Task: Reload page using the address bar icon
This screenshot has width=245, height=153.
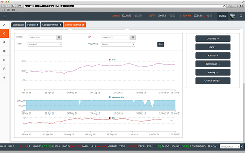Action: [224, 6]
